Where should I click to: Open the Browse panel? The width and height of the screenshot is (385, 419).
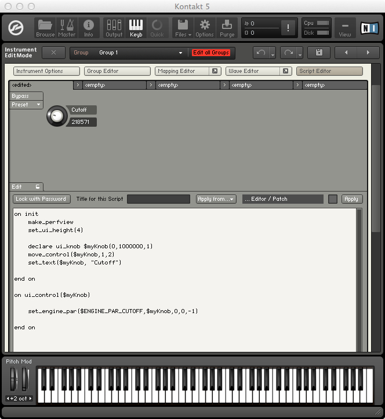45,28
